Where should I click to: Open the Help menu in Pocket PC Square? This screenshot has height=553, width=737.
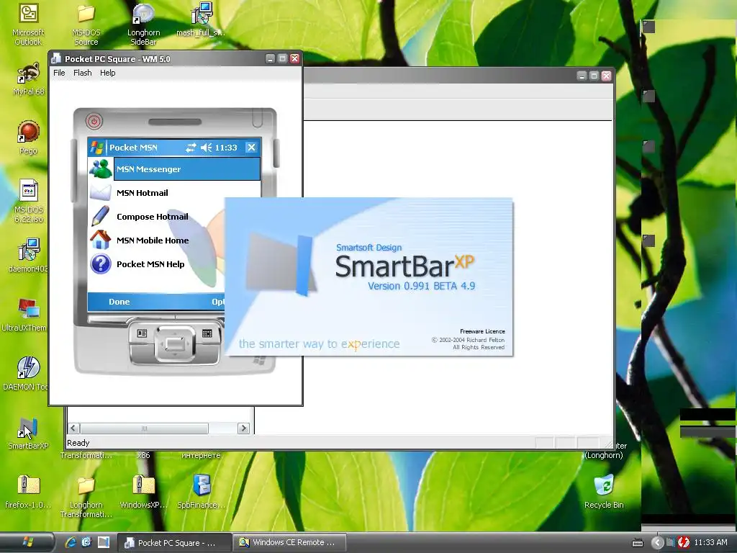point(108,73)
